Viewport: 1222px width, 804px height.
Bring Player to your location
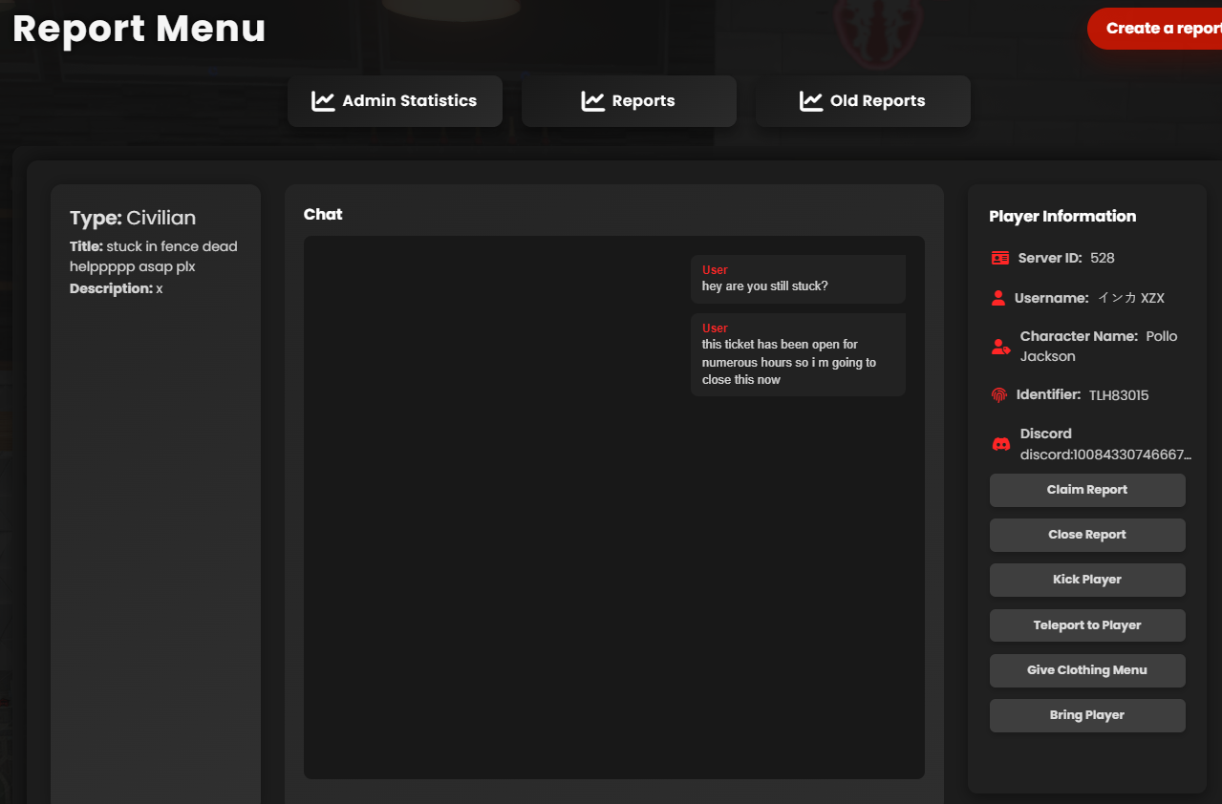[x=1087, y=715]
